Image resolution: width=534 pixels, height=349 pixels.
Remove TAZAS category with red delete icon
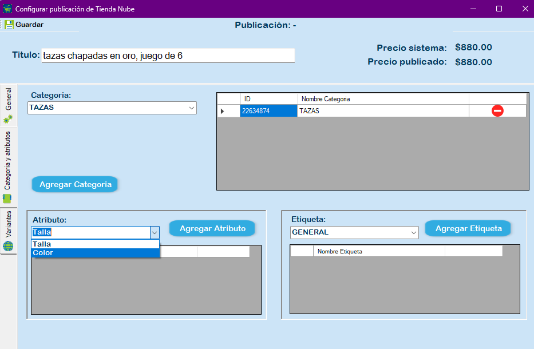497,111
